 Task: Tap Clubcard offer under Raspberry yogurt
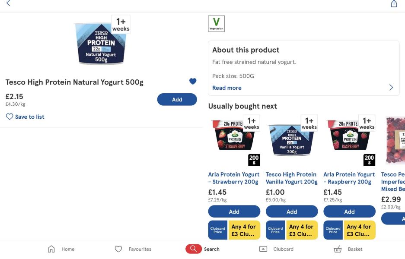(x=349, y=230)
